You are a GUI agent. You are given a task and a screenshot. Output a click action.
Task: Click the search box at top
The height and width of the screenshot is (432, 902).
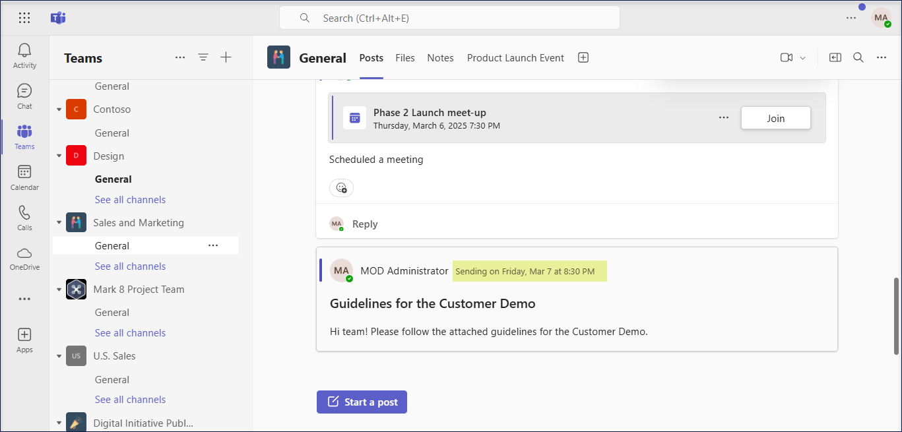(449, 18)
